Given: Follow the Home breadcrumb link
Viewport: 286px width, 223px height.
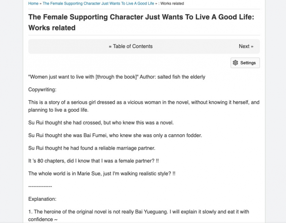Looking at the screenshot, I should (x=33, y=3).
